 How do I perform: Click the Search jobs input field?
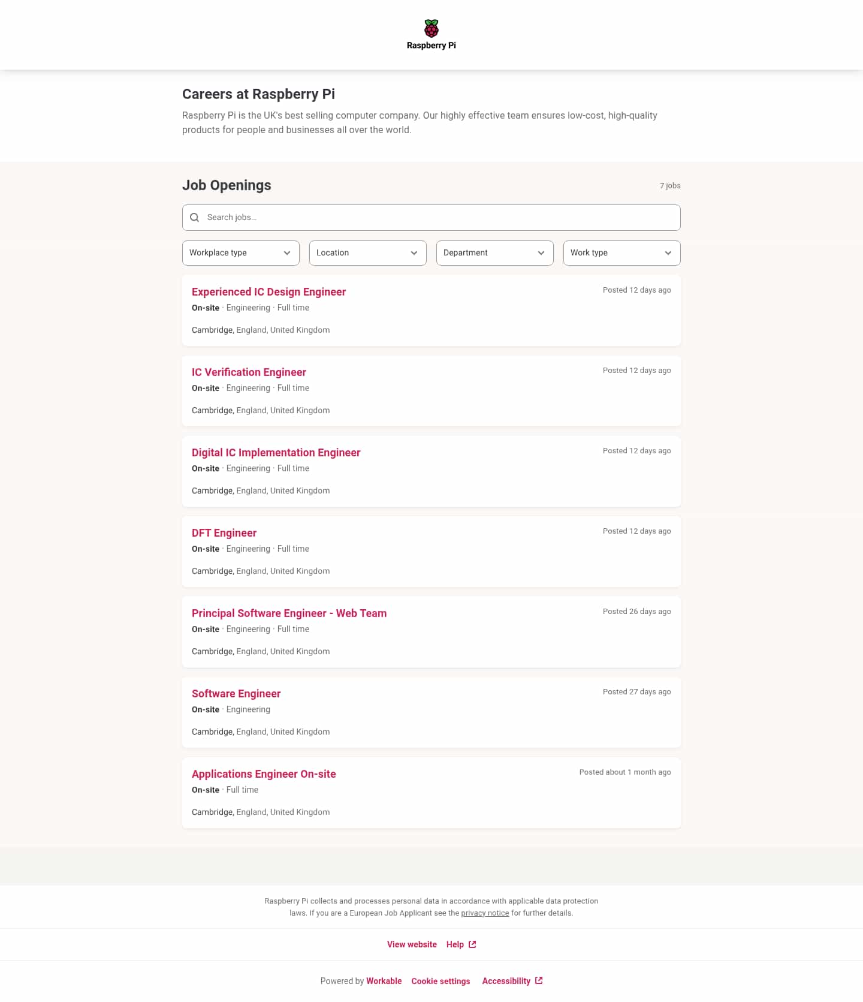coord(431,218)
